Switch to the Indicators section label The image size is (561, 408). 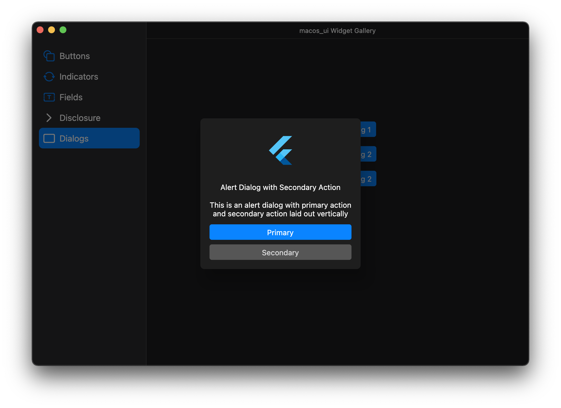point(79,76)
